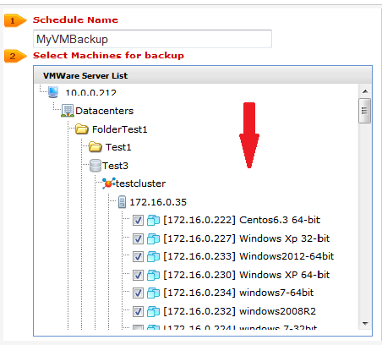Click the windows2008R2 VM icon
Image resolution: width=382 pixels, height=345 pixels.
[x=153, y=311]
